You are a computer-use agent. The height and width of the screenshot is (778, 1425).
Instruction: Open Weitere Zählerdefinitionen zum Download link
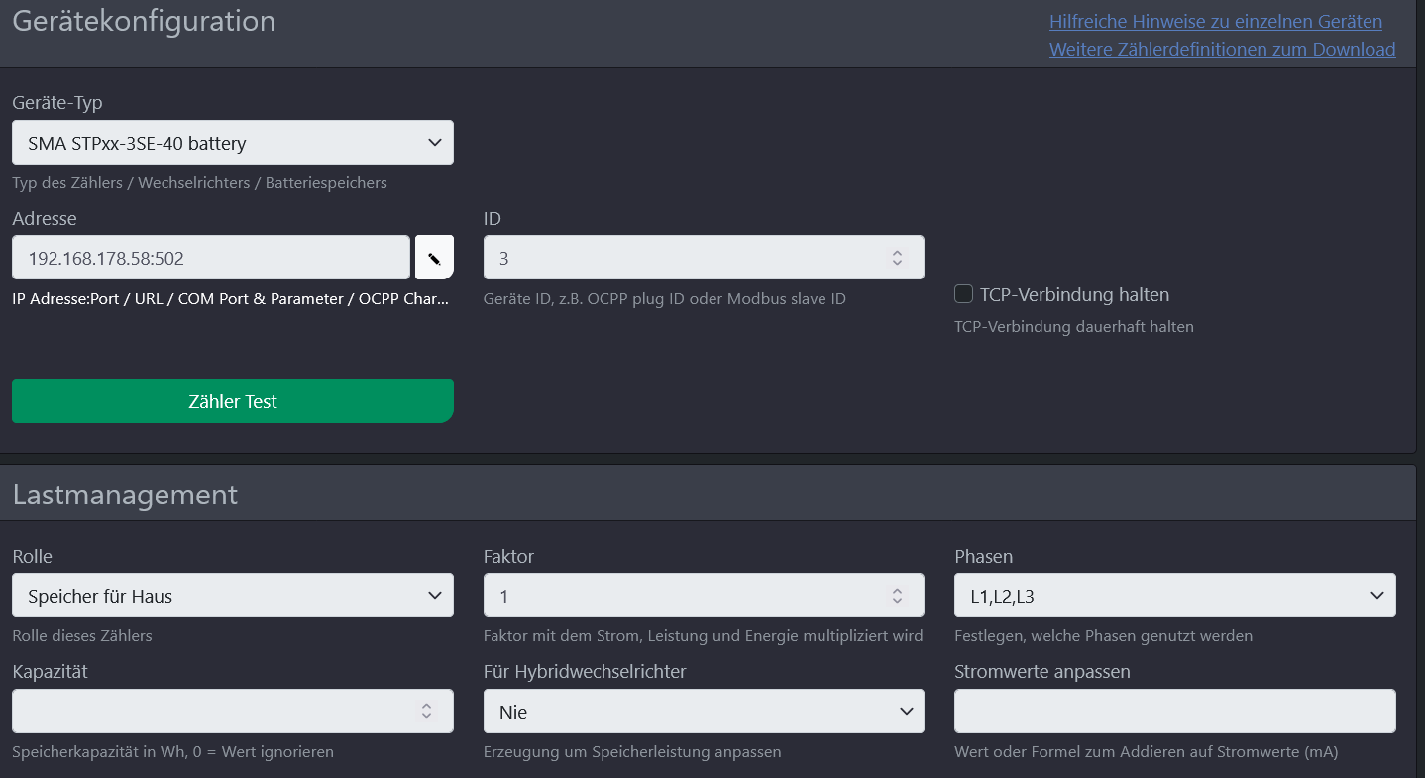pyautogui.click(x=1222, y=50)
